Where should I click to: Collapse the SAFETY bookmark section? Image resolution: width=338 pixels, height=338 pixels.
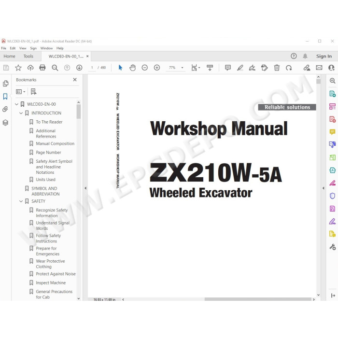[21, 201]
